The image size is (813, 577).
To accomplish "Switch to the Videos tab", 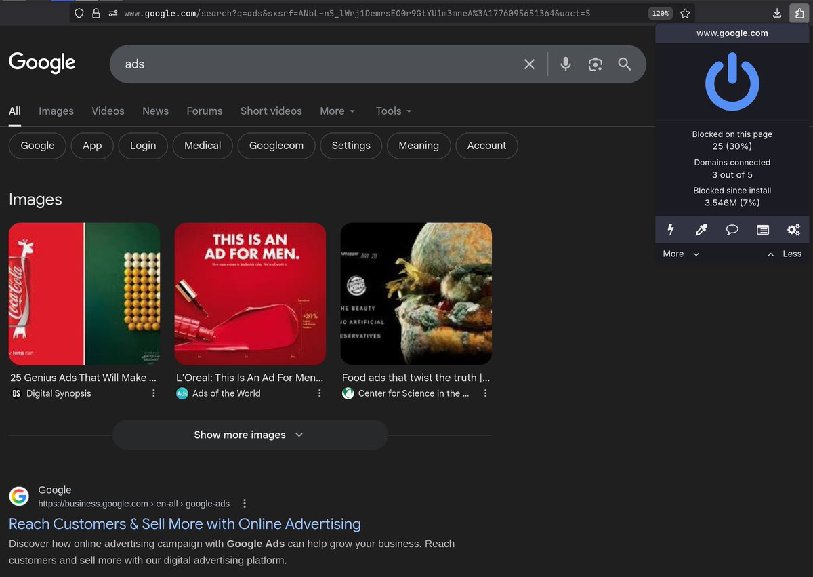I will [x=108, y=111].
